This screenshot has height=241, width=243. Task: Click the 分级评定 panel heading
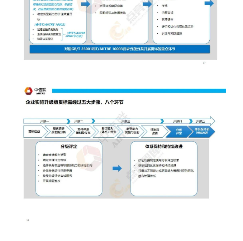[x=69, y=147]
